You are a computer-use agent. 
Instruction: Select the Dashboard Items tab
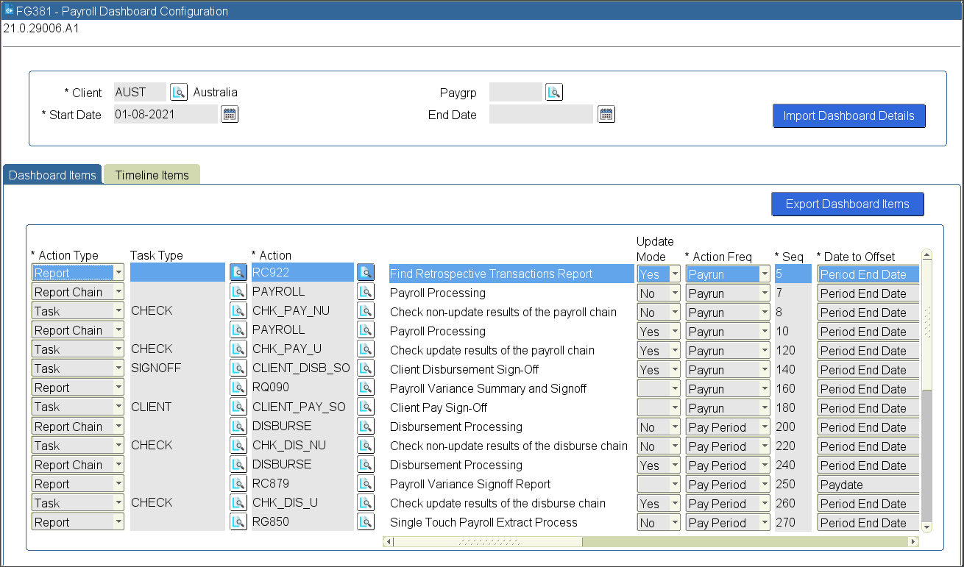click(x=52, y=175)
